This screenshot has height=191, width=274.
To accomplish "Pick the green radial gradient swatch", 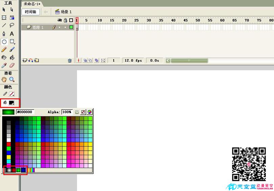I will pyautogui.click(x=18, y=170).
